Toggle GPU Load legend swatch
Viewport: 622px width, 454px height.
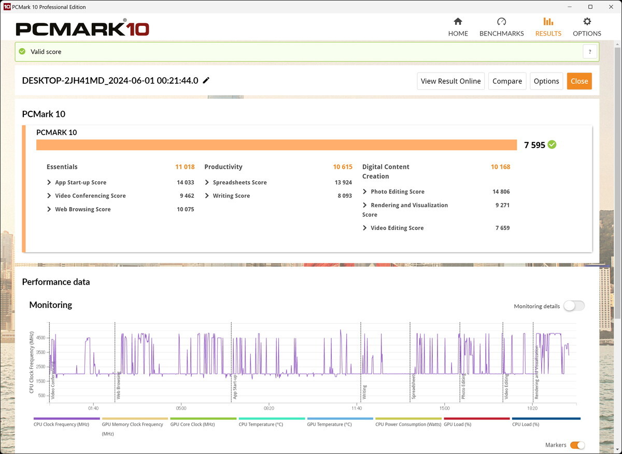pos(477,418)
